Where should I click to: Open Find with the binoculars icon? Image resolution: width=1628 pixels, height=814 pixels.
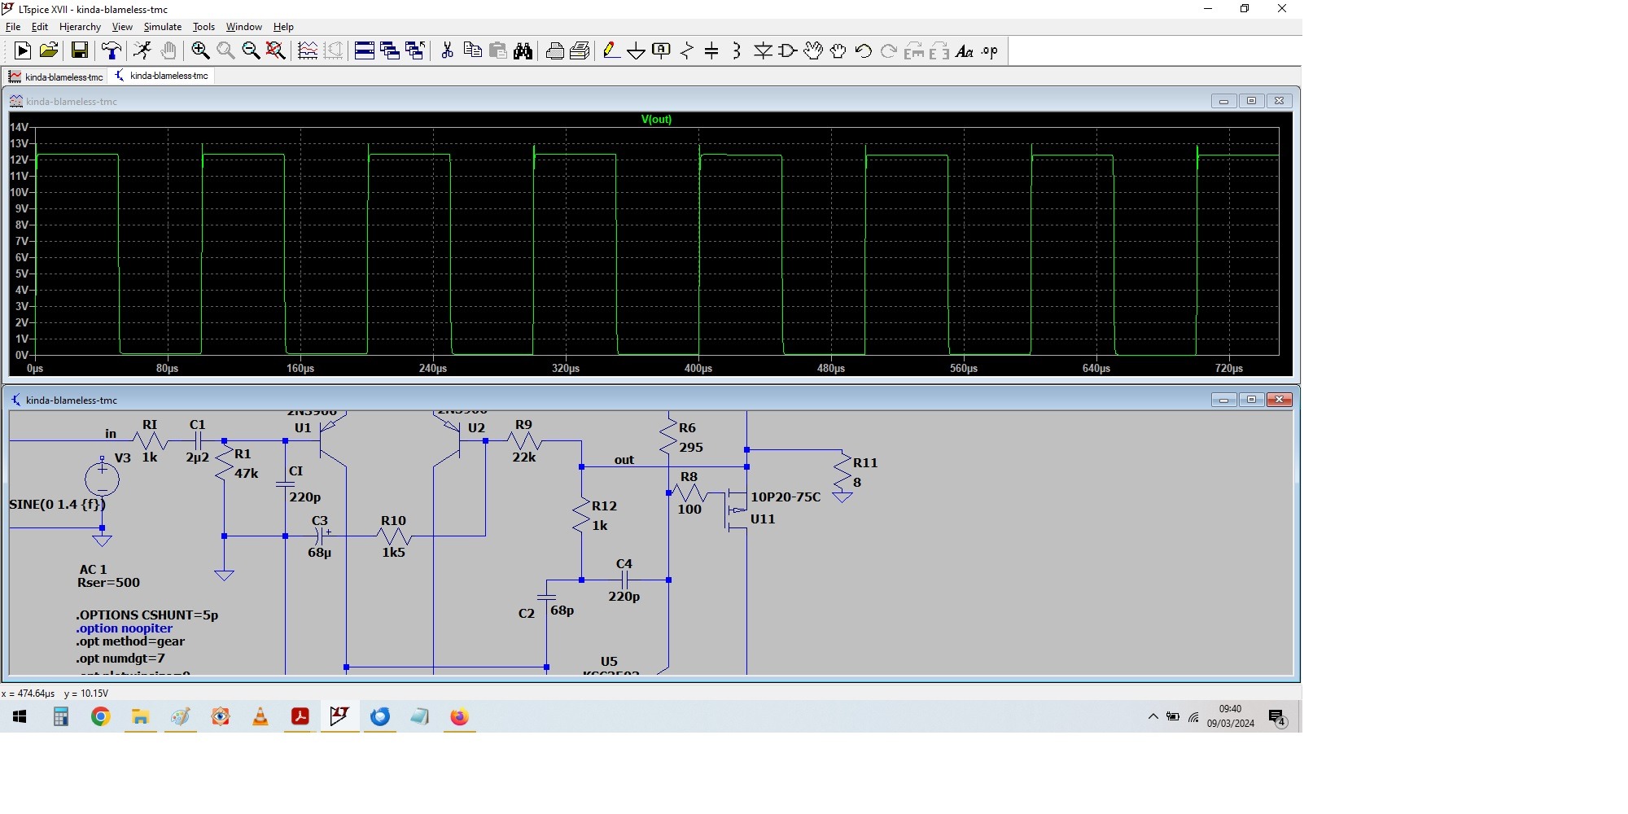[x=523, y=51]
